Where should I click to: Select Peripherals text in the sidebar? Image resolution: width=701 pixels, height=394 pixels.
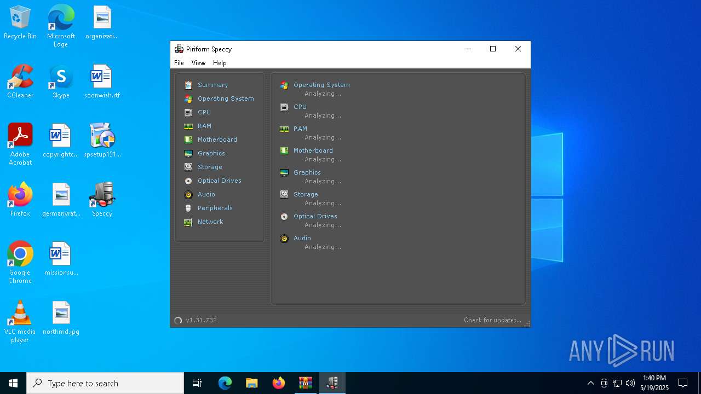(215, 208)
